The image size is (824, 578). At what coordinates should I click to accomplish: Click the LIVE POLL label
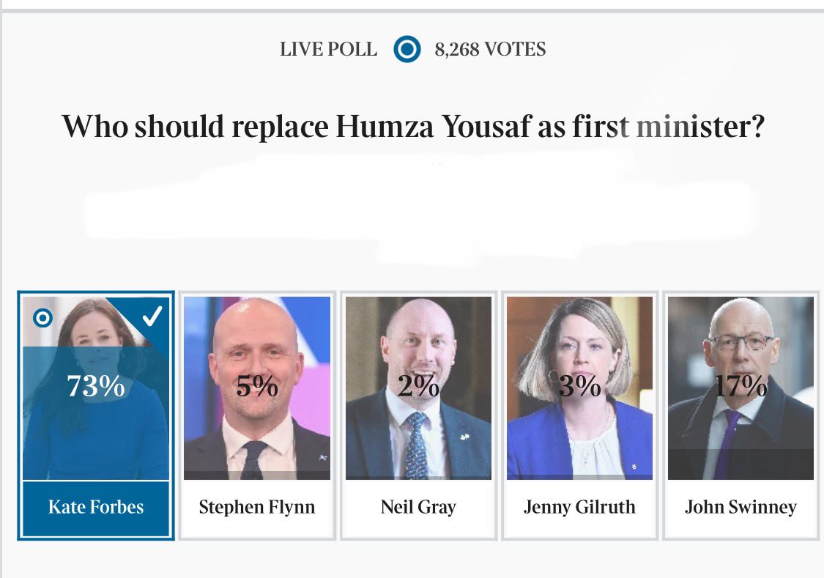[x=328, y=49]
